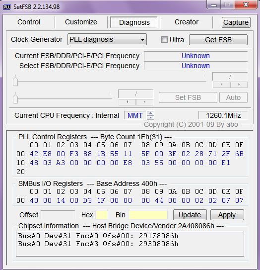Click the upper slider value box showing slash
260x270 pixels.
[230, 77]
